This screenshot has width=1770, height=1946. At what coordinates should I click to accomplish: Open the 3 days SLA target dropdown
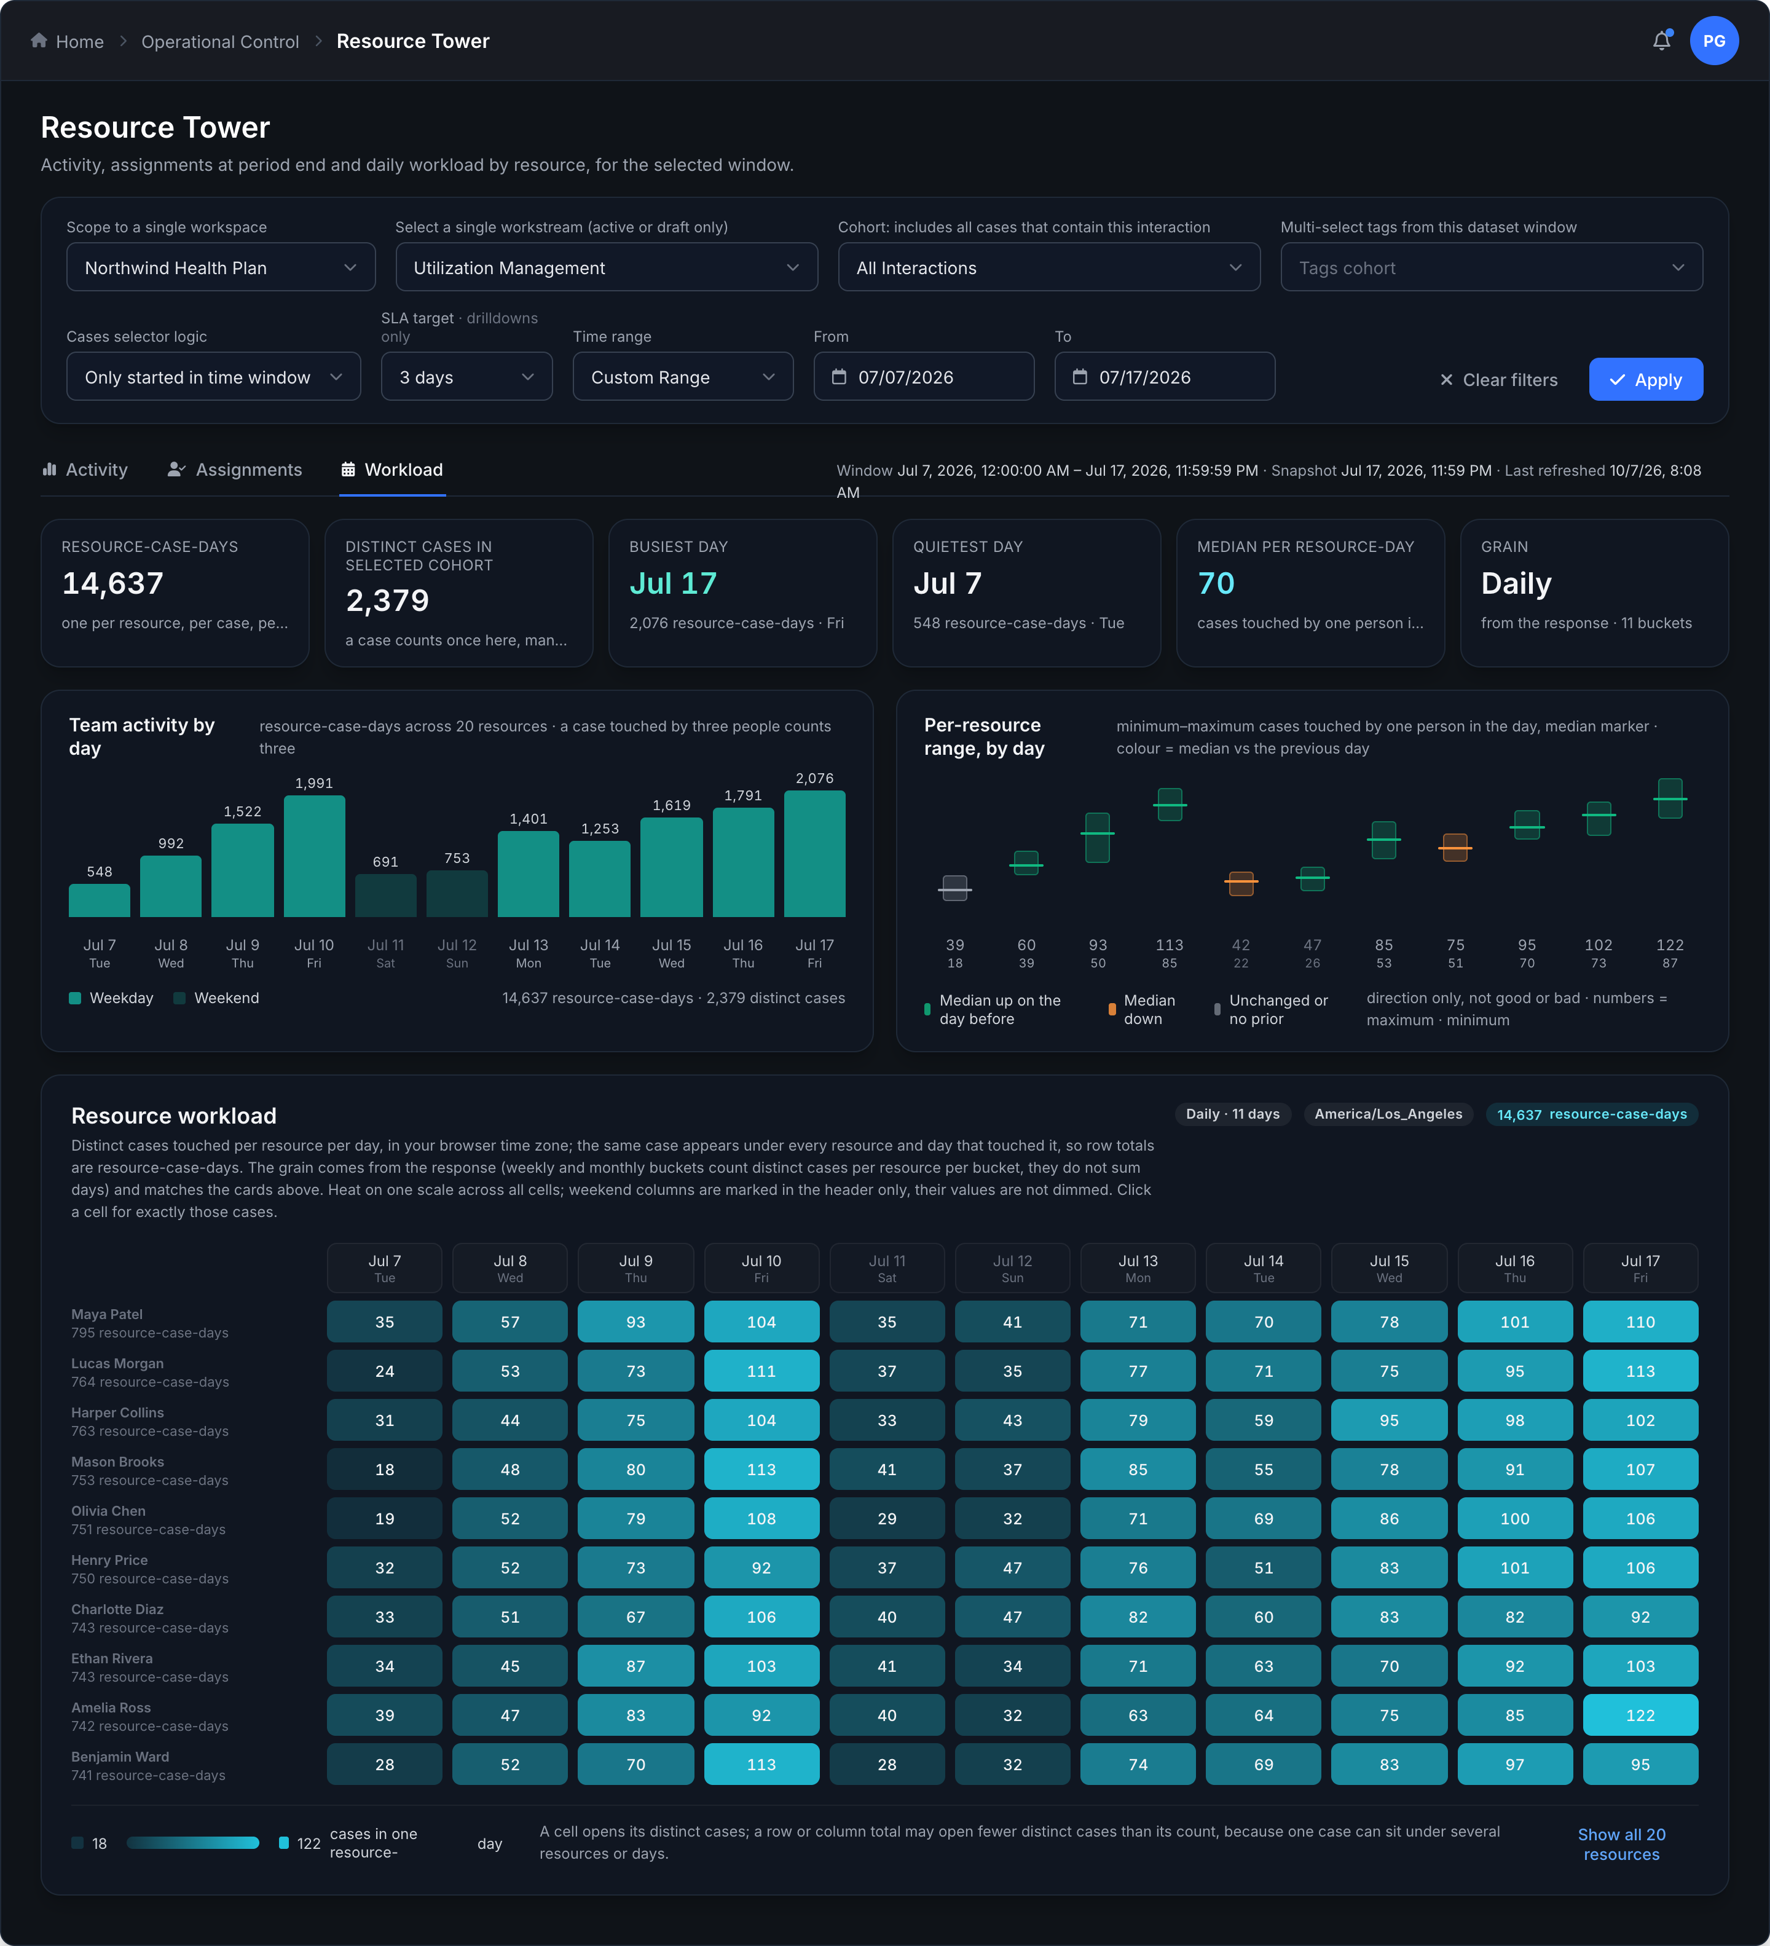tap(466, 376)
